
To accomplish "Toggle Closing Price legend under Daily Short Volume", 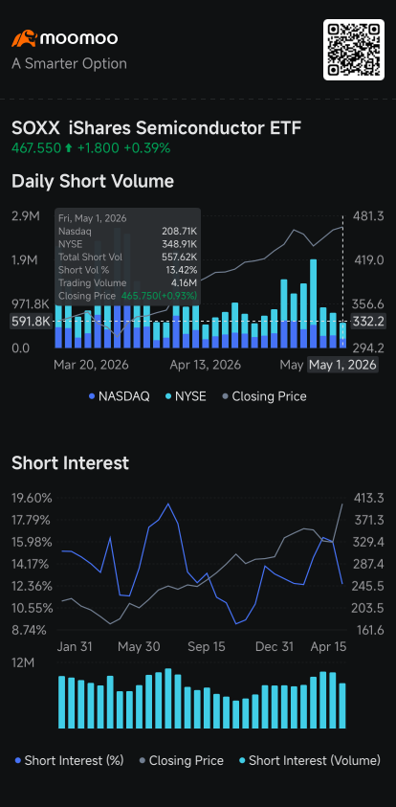I will coord(264,396).
